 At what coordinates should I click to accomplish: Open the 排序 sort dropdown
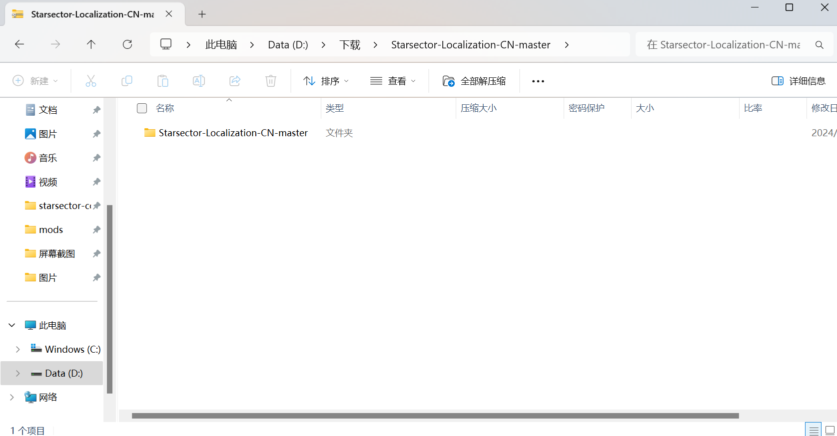point(326,81)
